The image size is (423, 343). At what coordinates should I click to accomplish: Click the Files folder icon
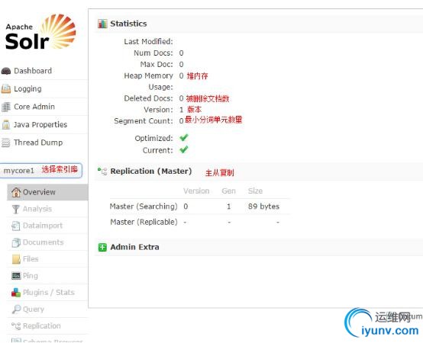click(16, 259)
